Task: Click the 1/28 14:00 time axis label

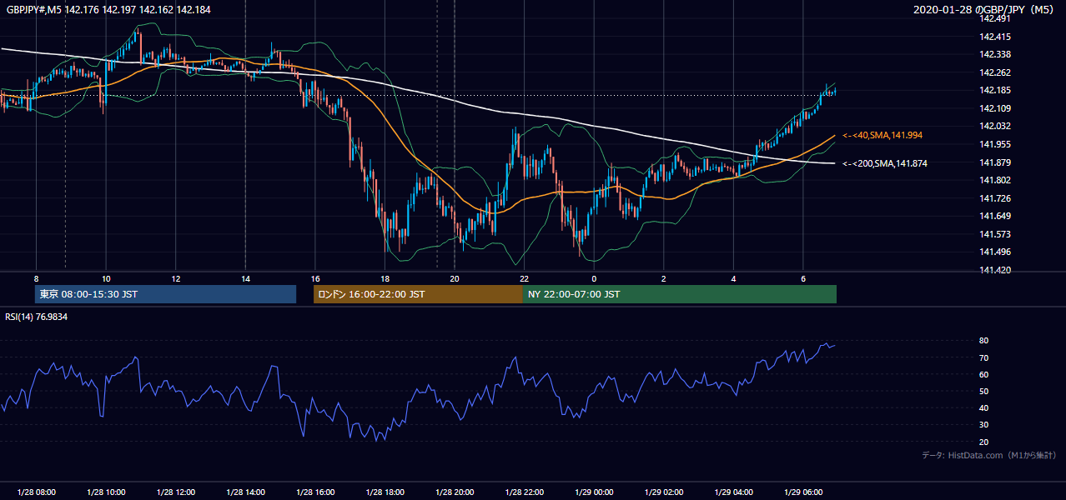Action: click(245, 492)
